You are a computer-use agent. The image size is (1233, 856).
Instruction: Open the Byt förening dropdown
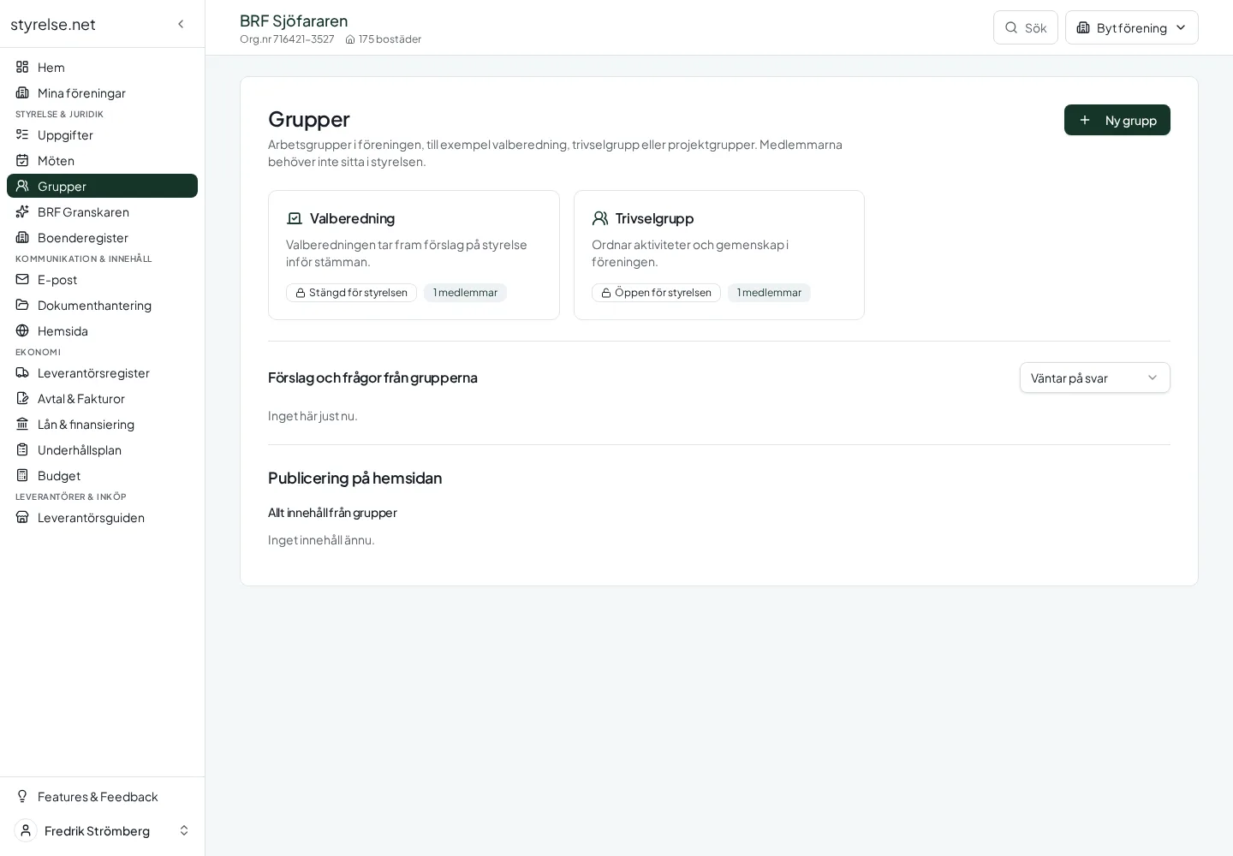1131,27
